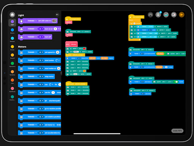Click blue stop motor block in bottom-right stack
The width and height of the screenshot is (194, 146).
(x=140, y=94)
